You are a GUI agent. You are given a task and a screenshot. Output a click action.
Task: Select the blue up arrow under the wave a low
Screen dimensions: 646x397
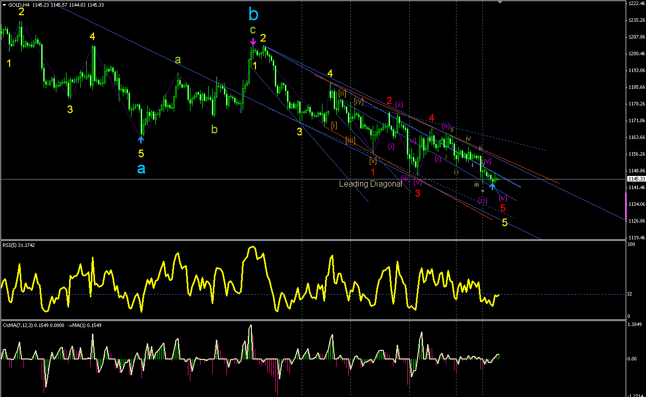pos(141,139)
